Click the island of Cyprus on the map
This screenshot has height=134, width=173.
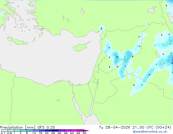(80, 47)
